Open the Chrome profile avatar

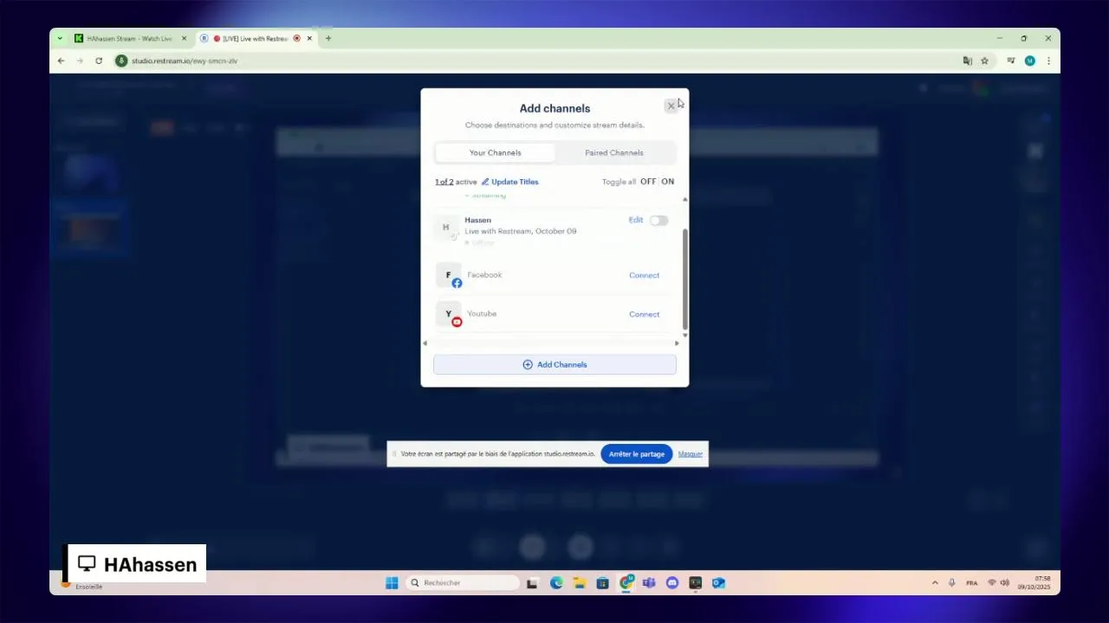(x=1029, y=61)
